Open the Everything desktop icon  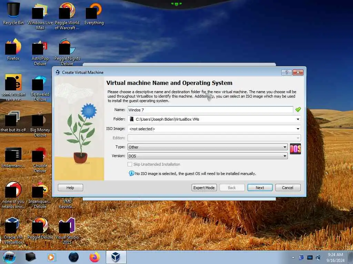94,13
